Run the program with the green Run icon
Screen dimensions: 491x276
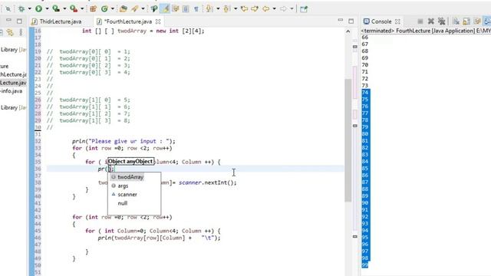click(x=38, y=8)
